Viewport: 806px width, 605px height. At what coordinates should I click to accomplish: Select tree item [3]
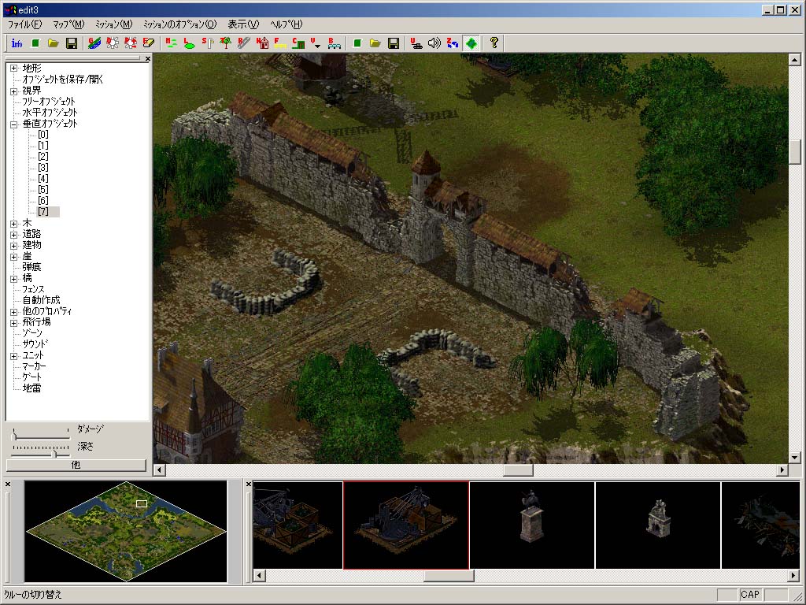43,168
